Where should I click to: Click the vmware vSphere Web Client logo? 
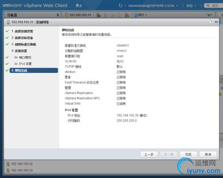[35, 5]
